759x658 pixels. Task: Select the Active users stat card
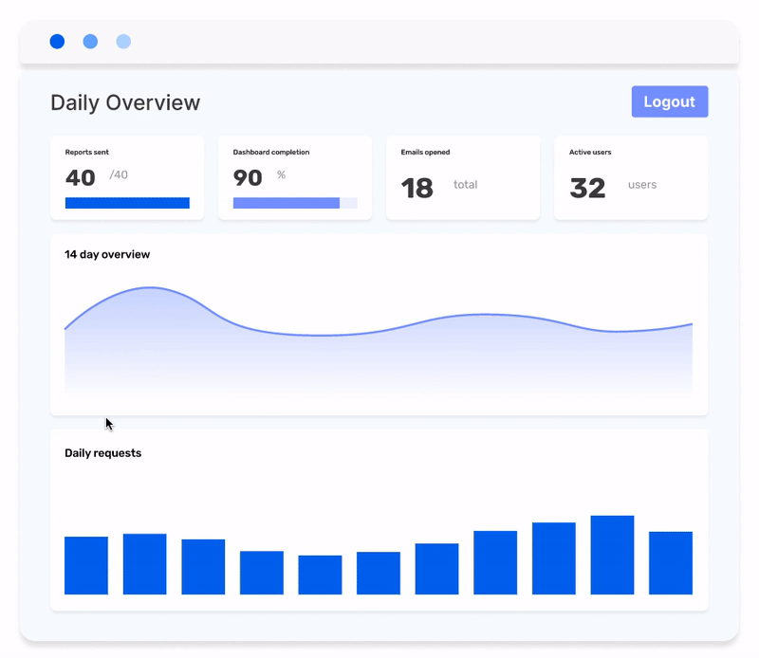click(631, 176)
